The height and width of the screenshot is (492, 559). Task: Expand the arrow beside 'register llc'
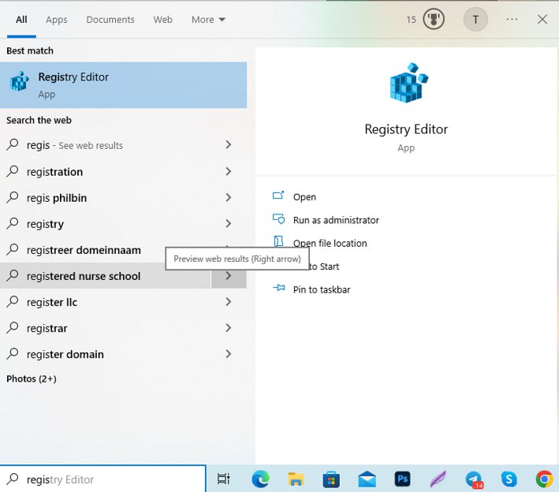point(229,302)
